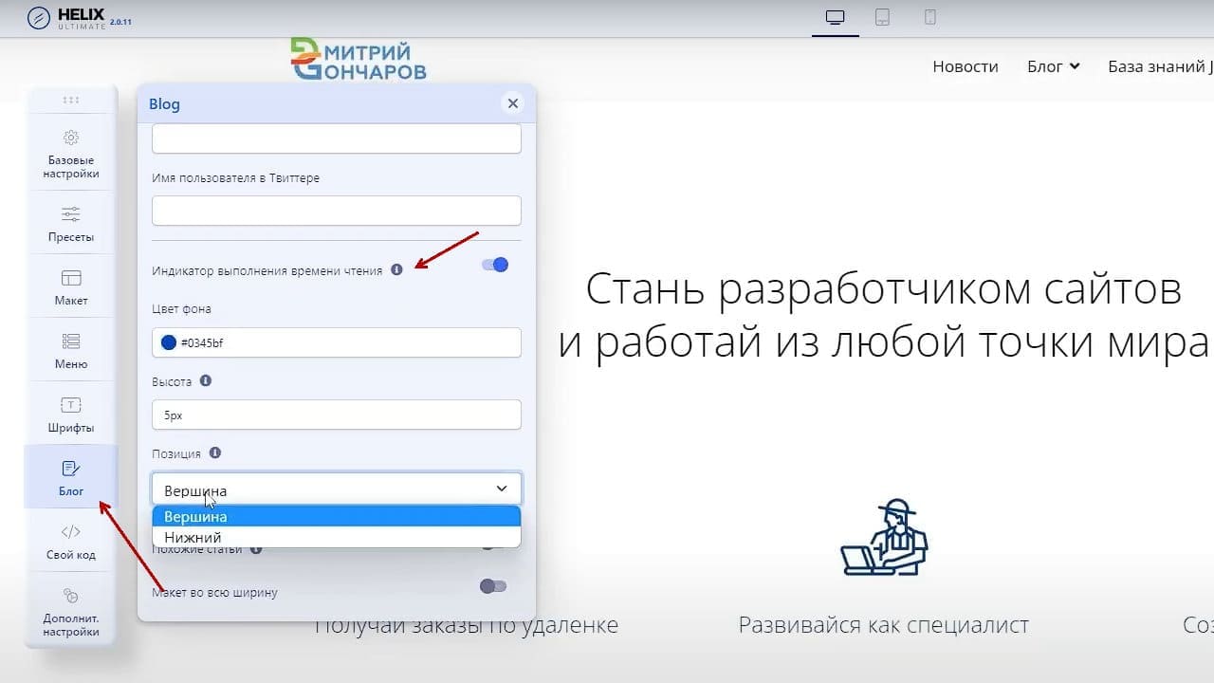
Task: Open Дополнит. настройки sidebar icon
Action: (x=71, y=596)
